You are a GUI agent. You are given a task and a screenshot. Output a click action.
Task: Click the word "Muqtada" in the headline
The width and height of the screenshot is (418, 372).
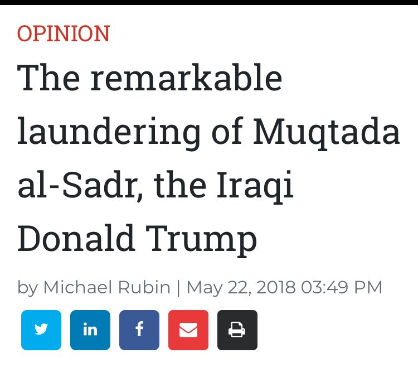coord(326,132)
